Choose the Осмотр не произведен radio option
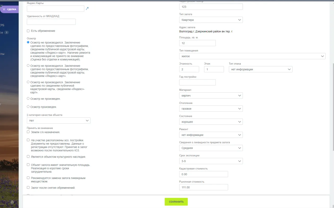Viewport: 334px width, 208px height. click(28, 99)
